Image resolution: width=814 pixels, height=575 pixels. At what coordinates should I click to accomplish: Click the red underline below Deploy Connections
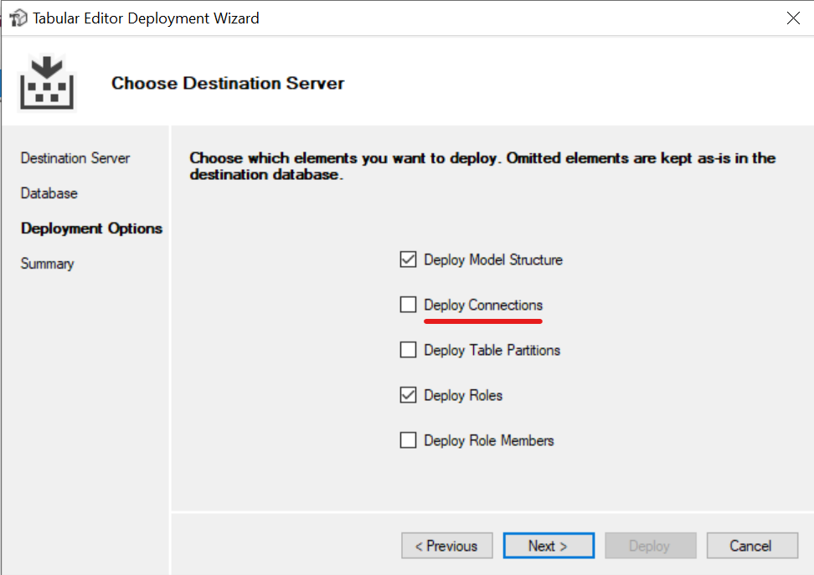(483, 319)
